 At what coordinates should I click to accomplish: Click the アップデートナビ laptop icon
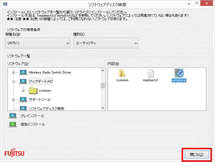point(23,81)
